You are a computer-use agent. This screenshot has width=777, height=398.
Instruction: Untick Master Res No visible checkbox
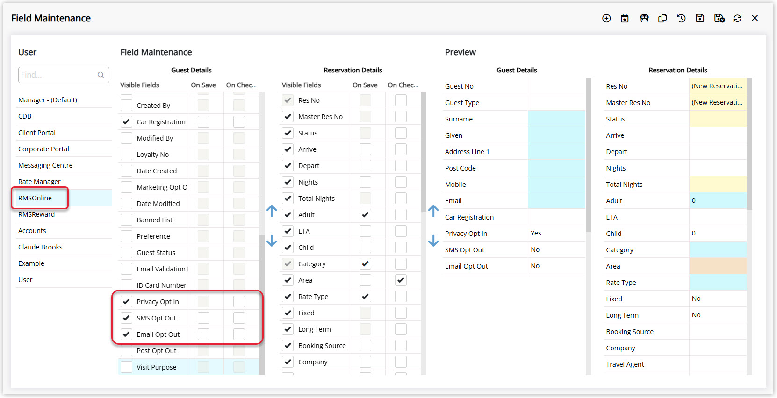288,117
